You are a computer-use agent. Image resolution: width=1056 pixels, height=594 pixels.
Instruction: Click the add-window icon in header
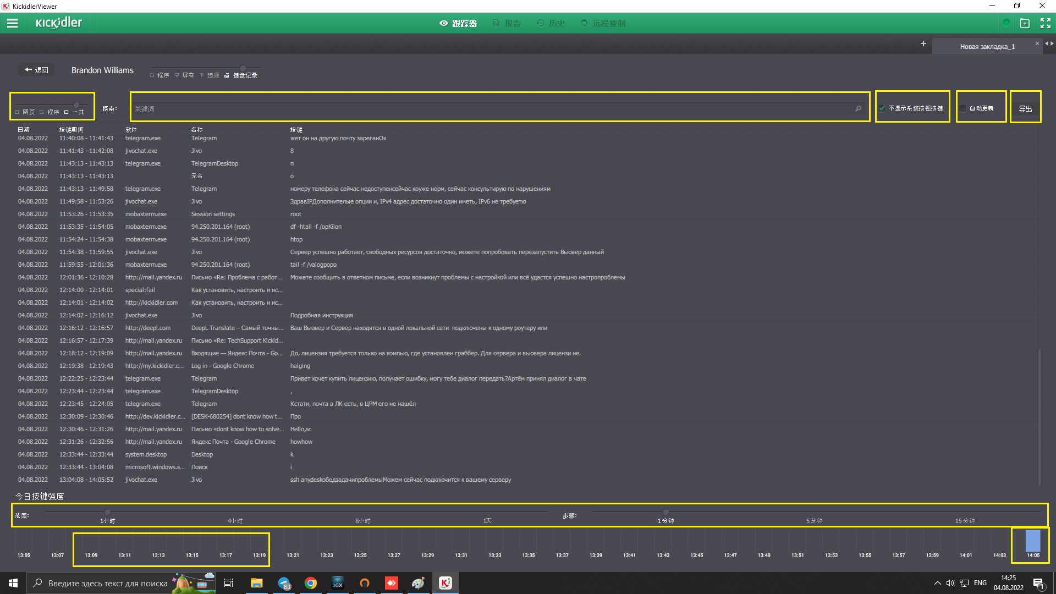(x=1025, y=23)
